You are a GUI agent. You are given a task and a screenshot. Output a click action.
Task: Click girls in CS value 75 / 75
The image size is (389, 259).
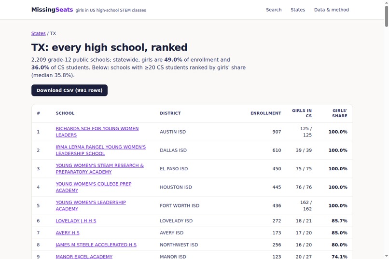click(x=304, y=168)
